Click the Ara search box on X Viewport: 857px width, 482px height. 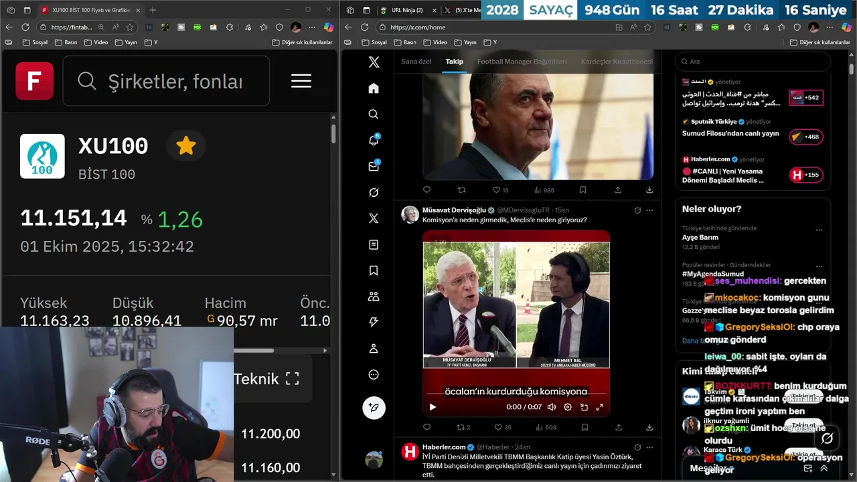click(753, 62)
